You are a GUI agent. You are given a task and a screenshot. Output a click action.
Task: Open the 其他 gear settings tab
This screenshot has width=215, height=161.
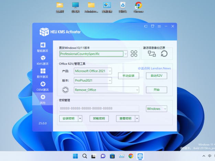tap(43, 99)
